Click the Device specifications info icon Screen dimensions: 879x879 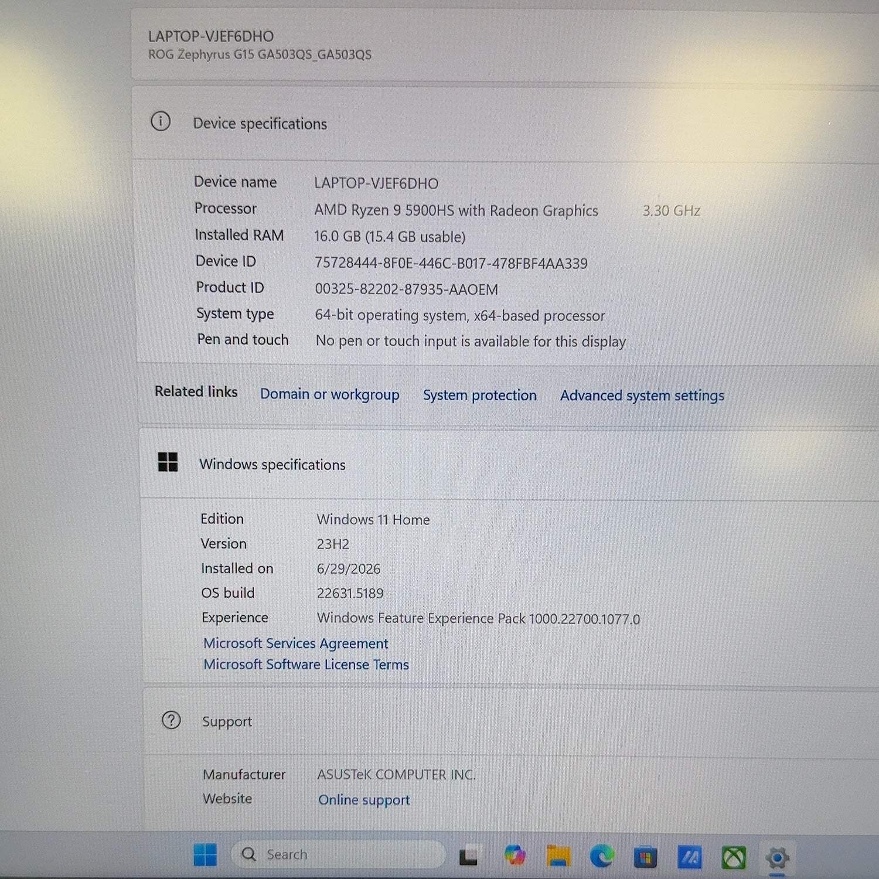pos(161,121)
